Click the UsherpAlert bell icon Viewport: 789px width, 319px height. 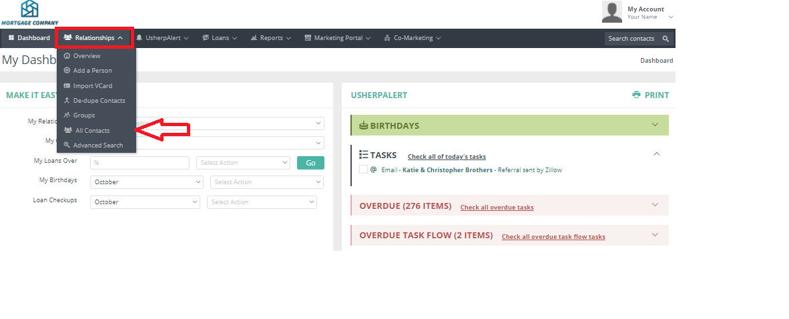140,38
